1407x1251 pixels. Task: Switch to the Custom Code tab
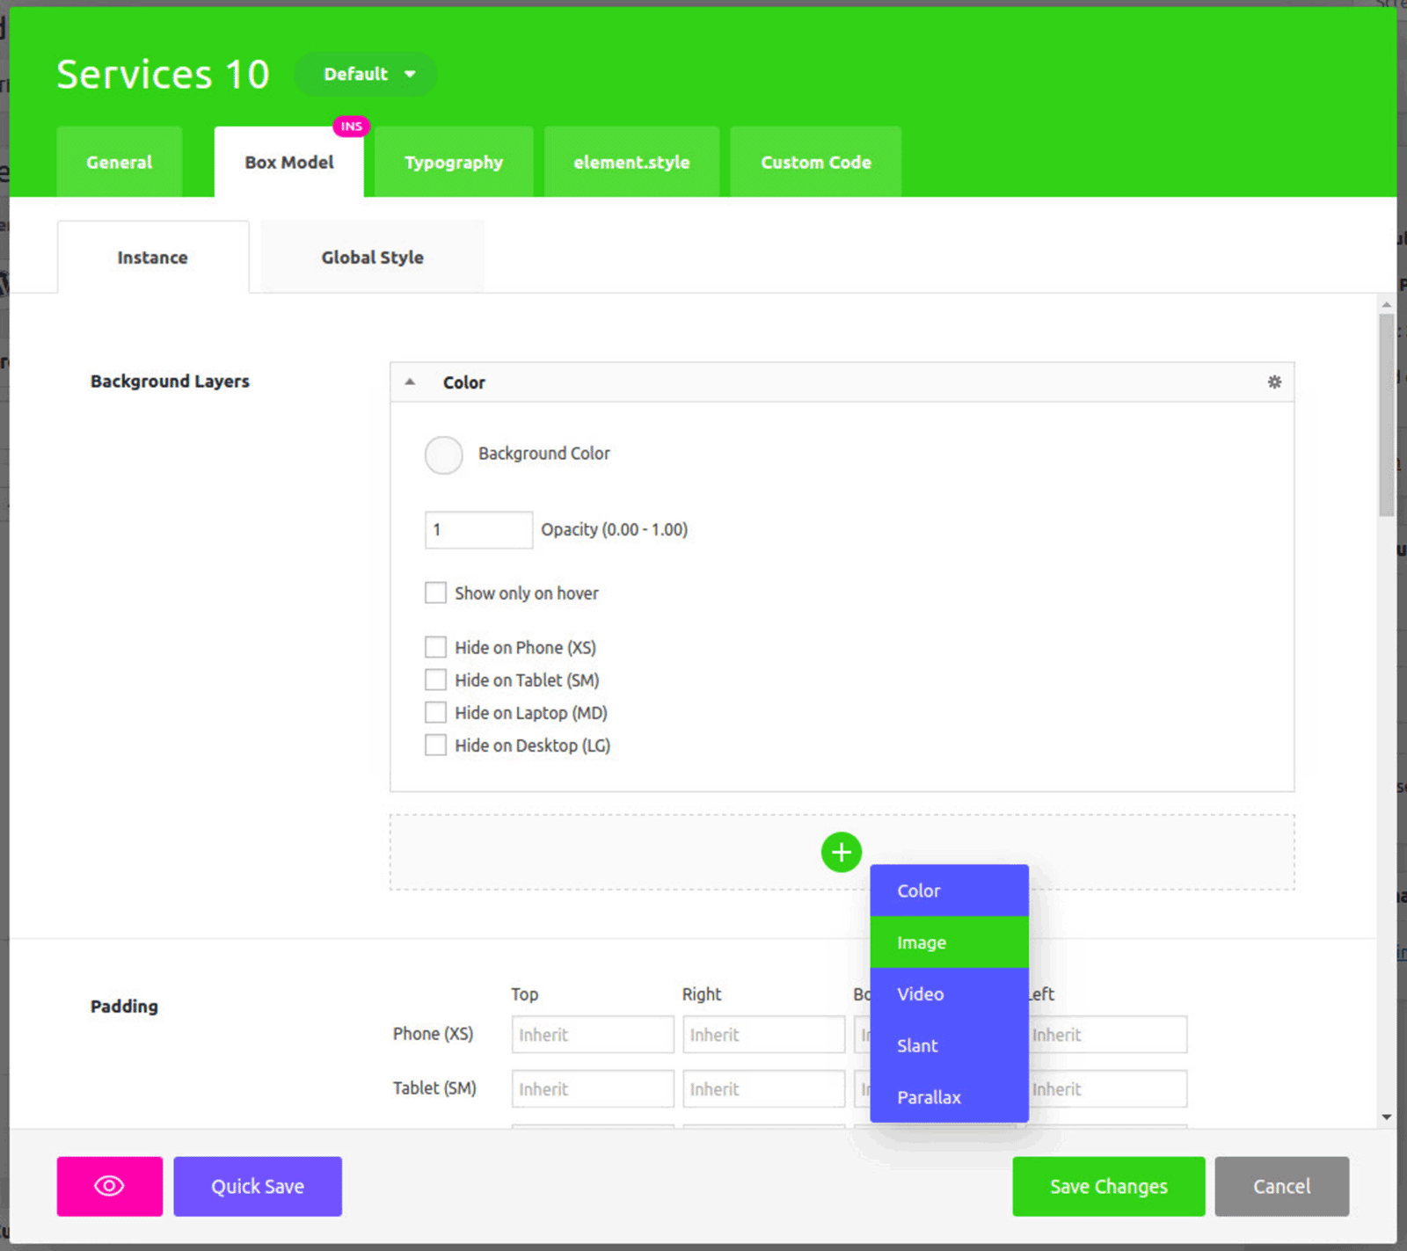click(816, 162)
